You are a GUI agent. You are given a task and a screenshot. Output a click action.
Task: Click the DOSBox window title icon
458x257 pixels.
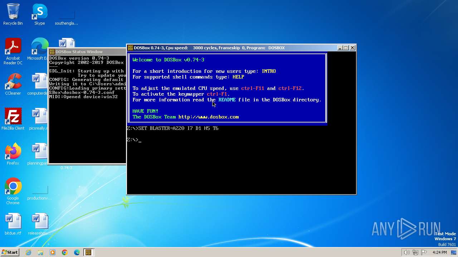point(131,48)
